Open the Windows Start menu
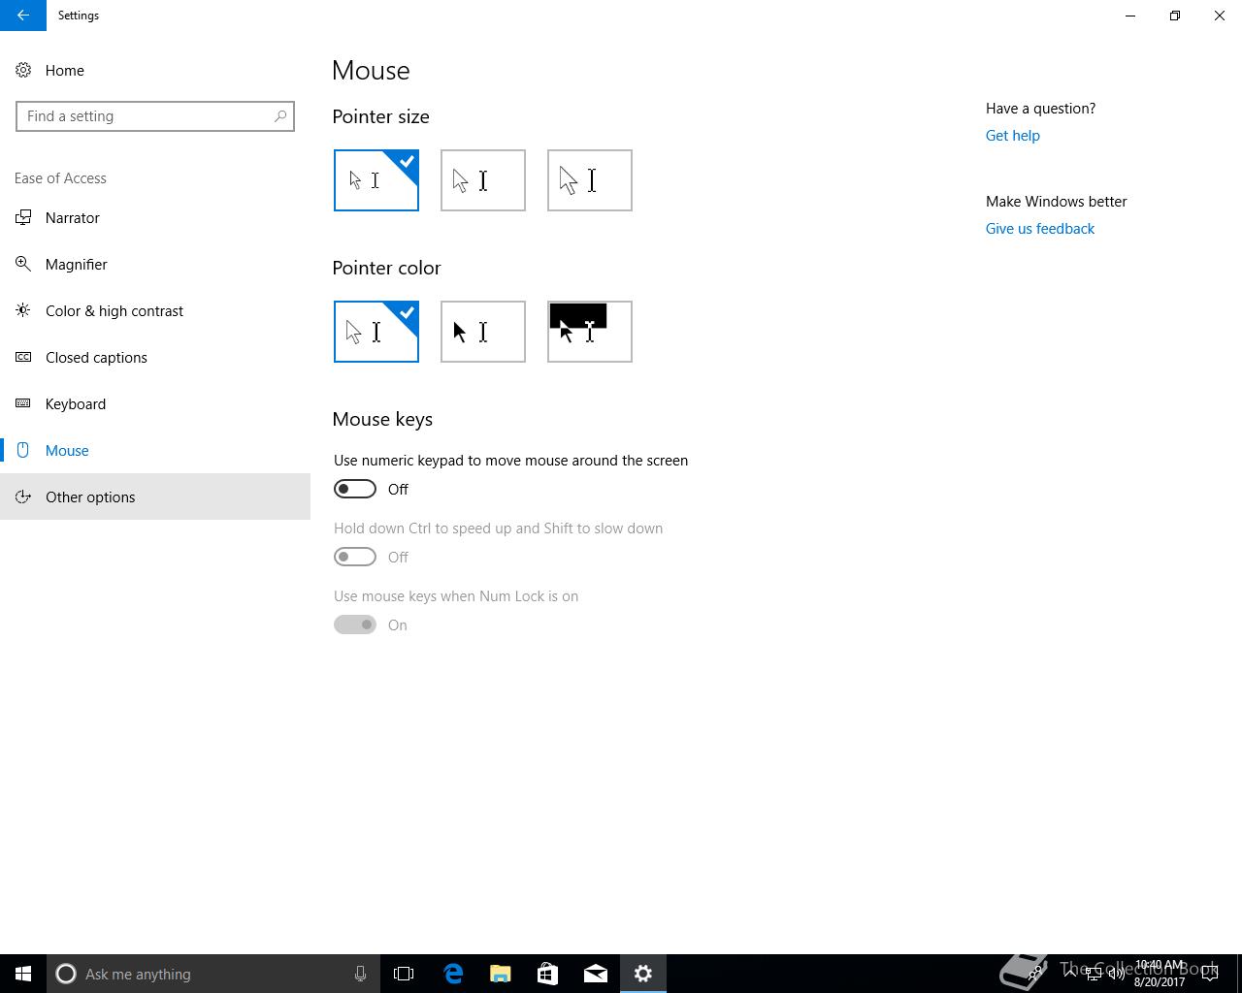The image size is (1242, 993). coord(23,974)
